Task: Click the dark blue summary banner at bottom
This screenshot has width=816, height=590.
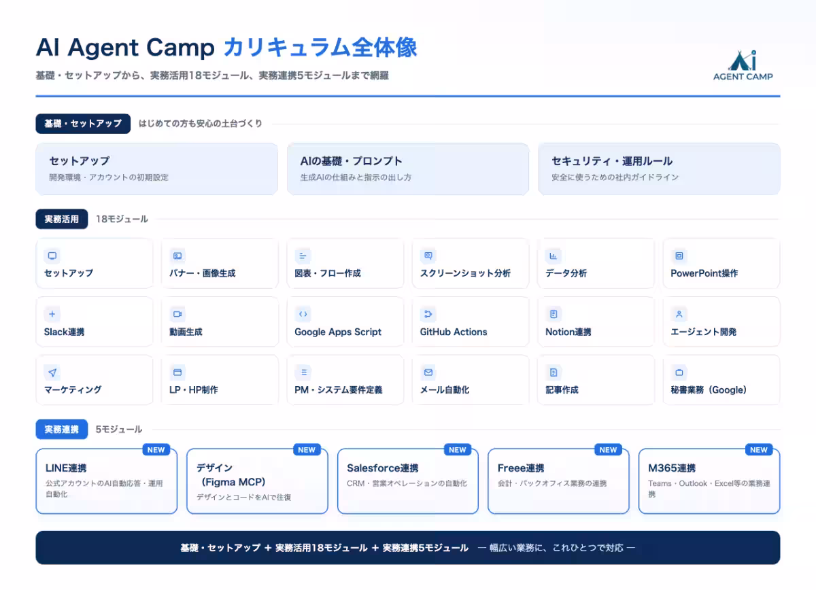Action: pyautogui.click(x=408, y=548)
